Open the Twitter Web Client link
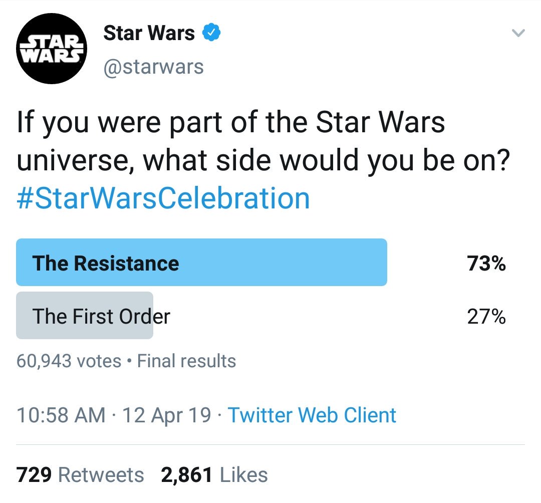Image resolution: width=541 pixels, height=503 pixels. click(x=312, y=415)
